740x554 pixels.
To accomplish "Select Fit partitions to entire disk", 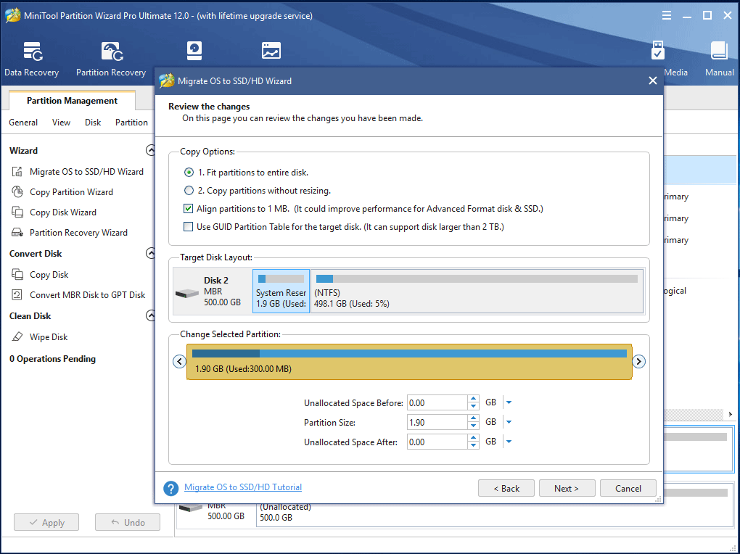I will (189, 173).
